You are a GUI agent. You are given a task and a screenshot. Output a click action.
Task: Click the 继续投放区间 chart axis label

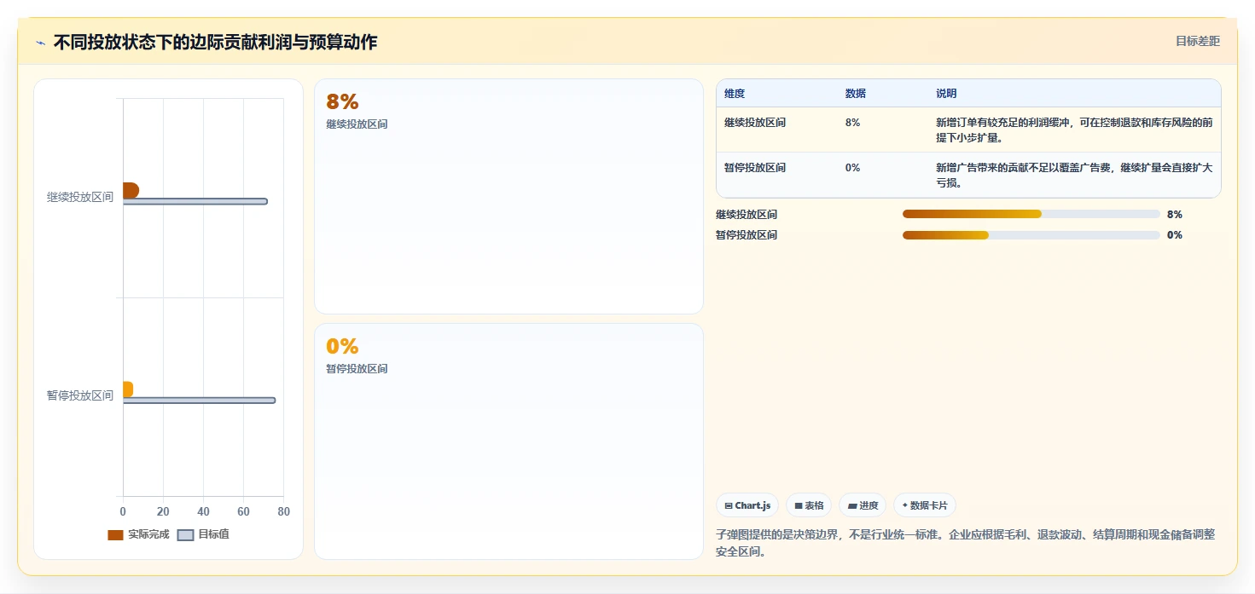point(80,197)
